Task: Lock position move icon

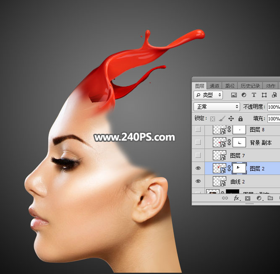Action: coord(231,118)
